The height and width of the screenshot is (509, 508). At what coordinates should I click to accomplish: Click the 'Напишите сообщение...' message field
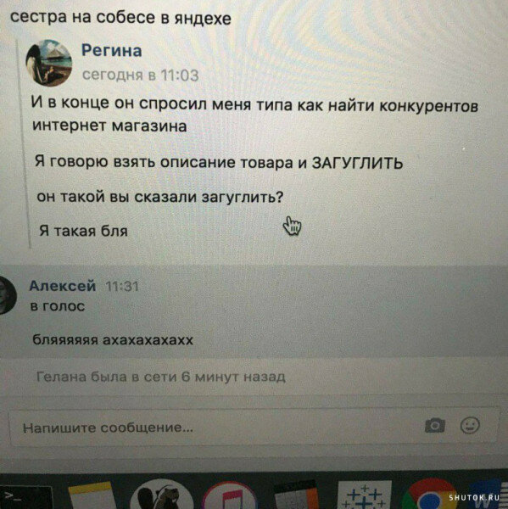(254, 426)
